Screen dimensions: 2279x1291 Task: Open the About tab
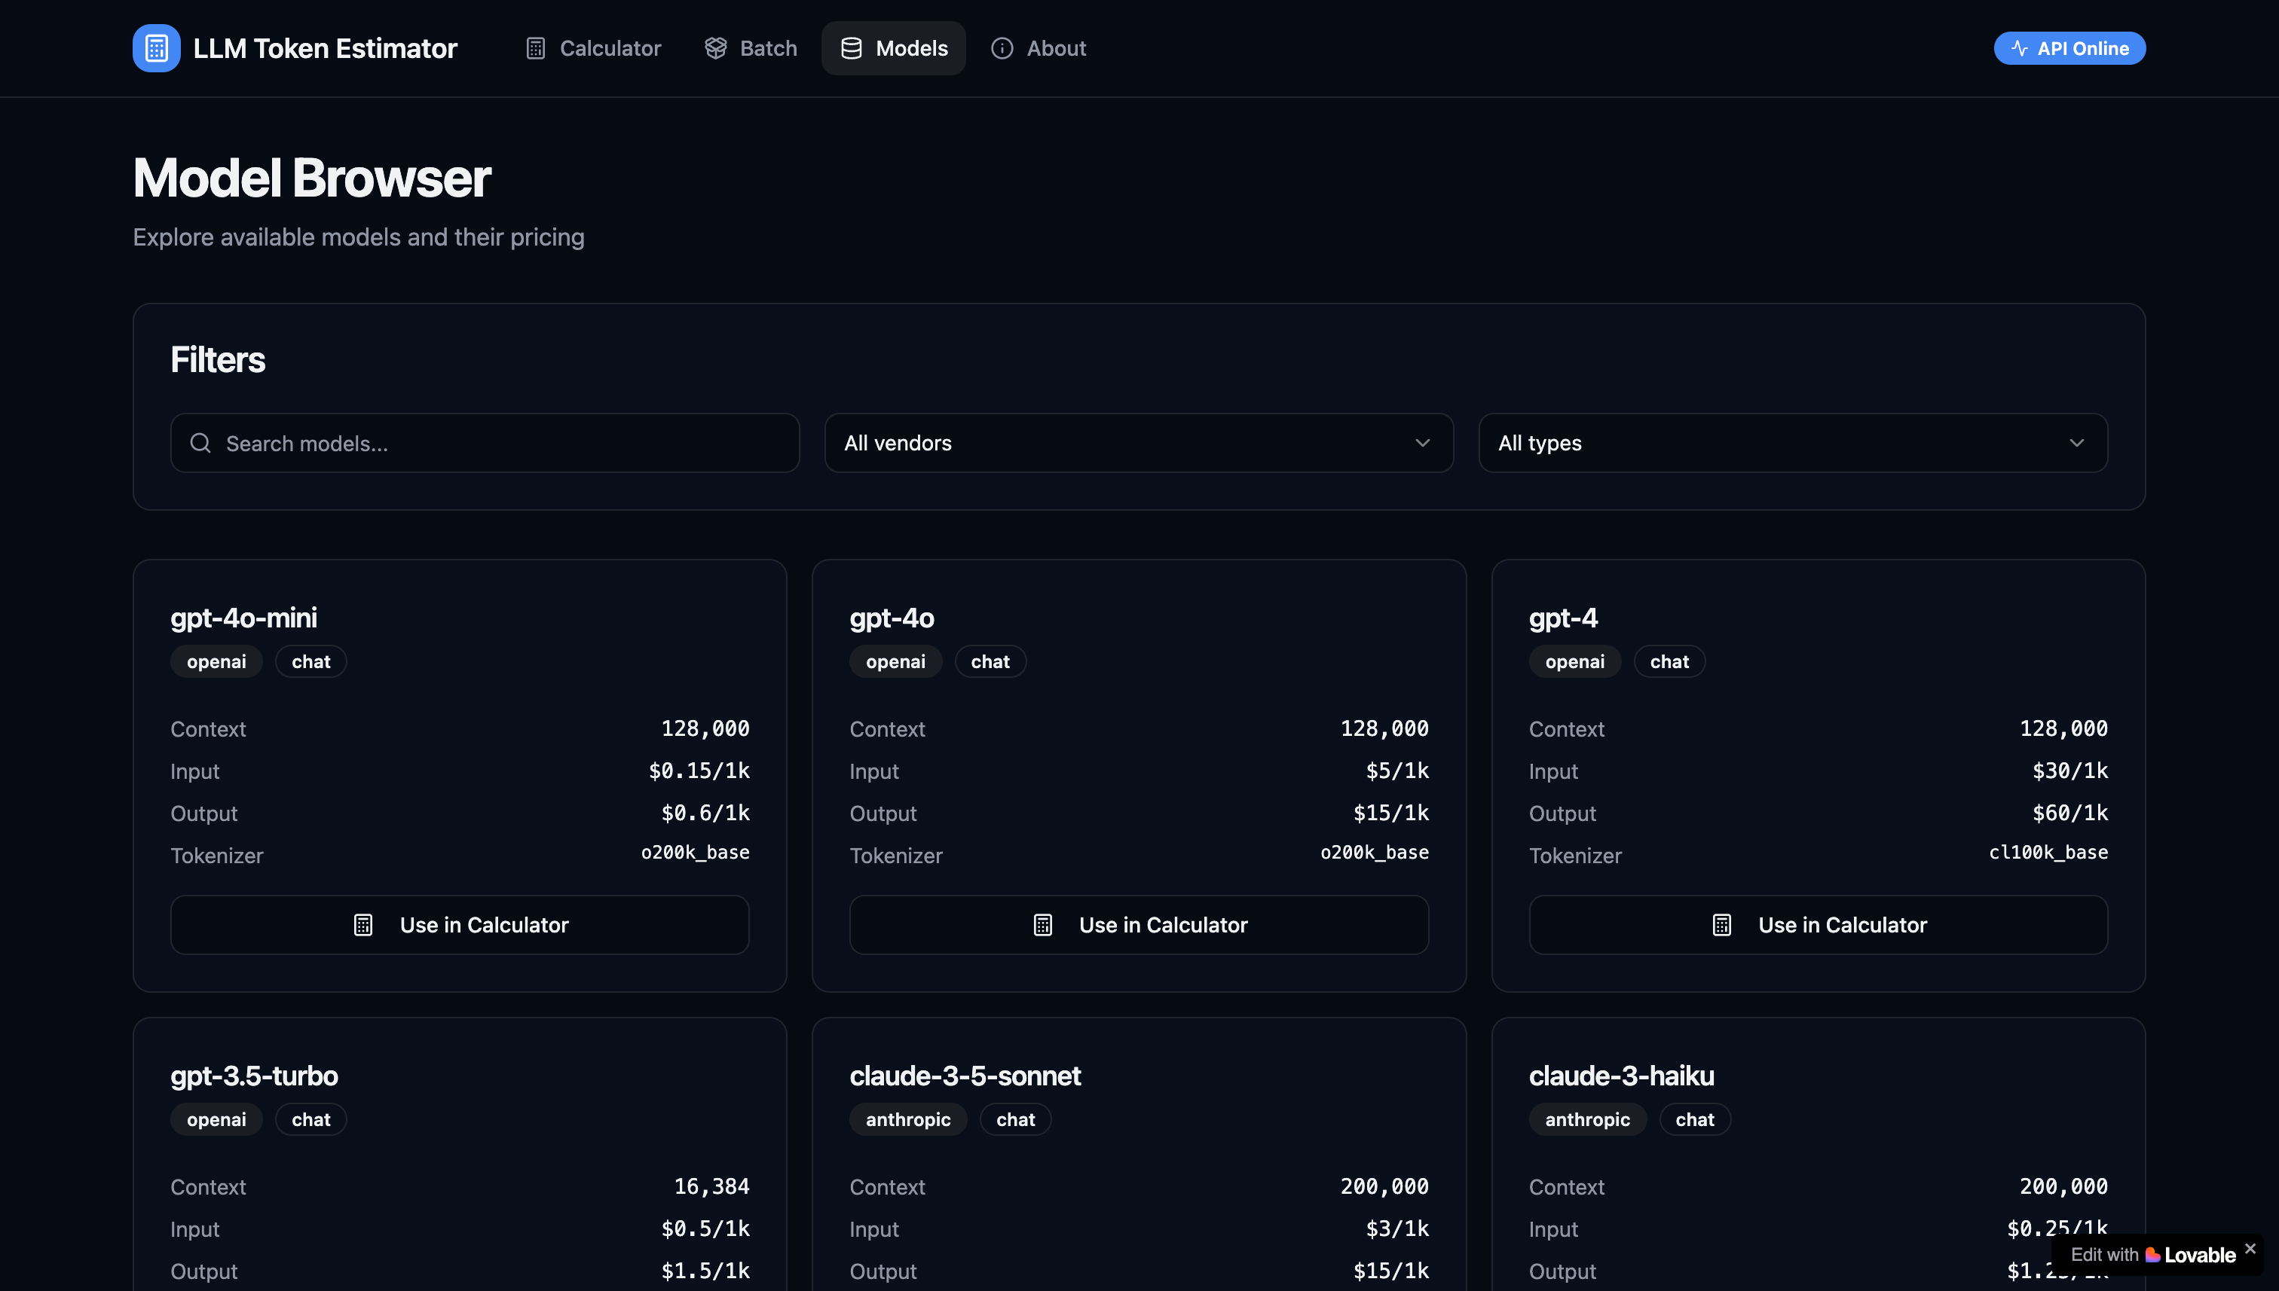(1038, 48)
